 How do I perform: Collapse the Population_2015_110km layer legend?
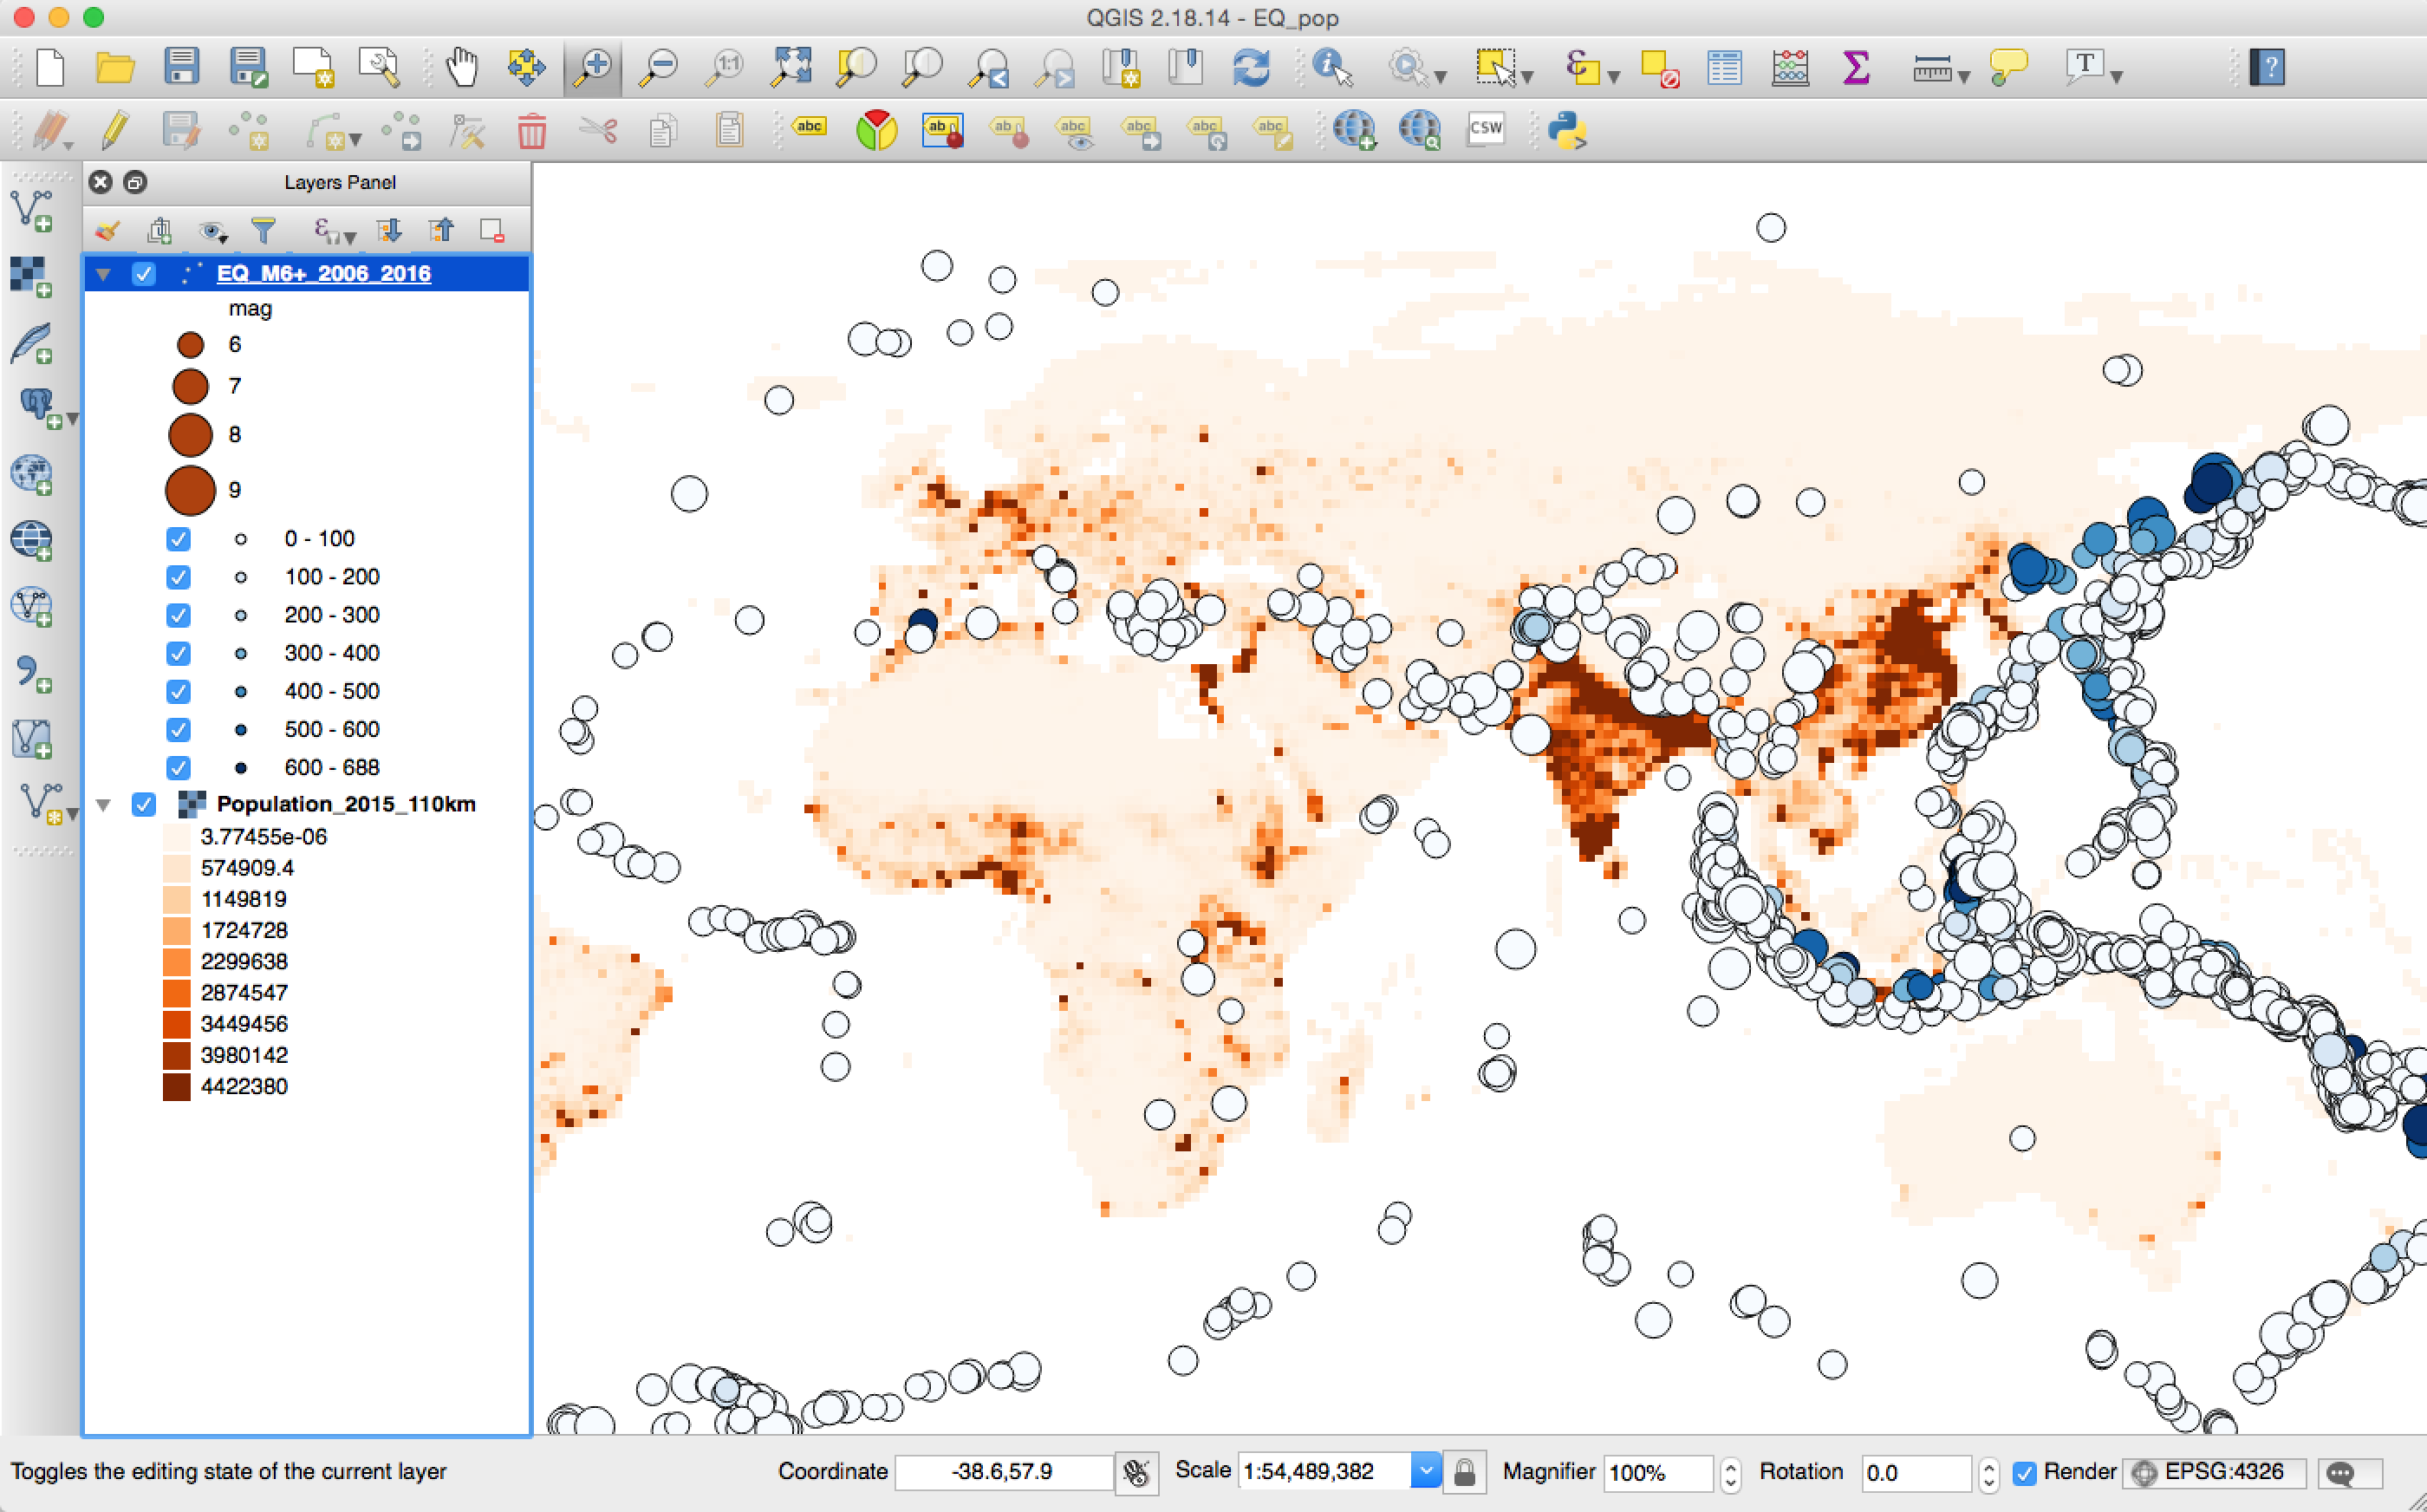[x=103, y=805]
